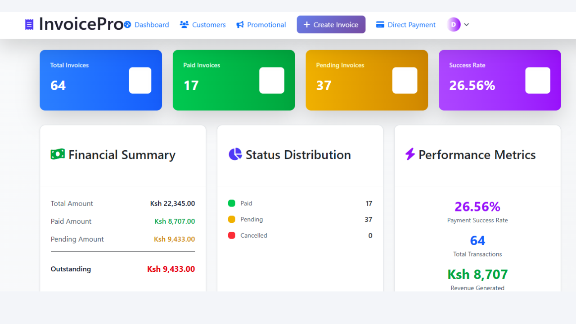Click the plus icon in Create Invoice
The height and width of the screenshot is (324, 576).
tap(307, 25)
